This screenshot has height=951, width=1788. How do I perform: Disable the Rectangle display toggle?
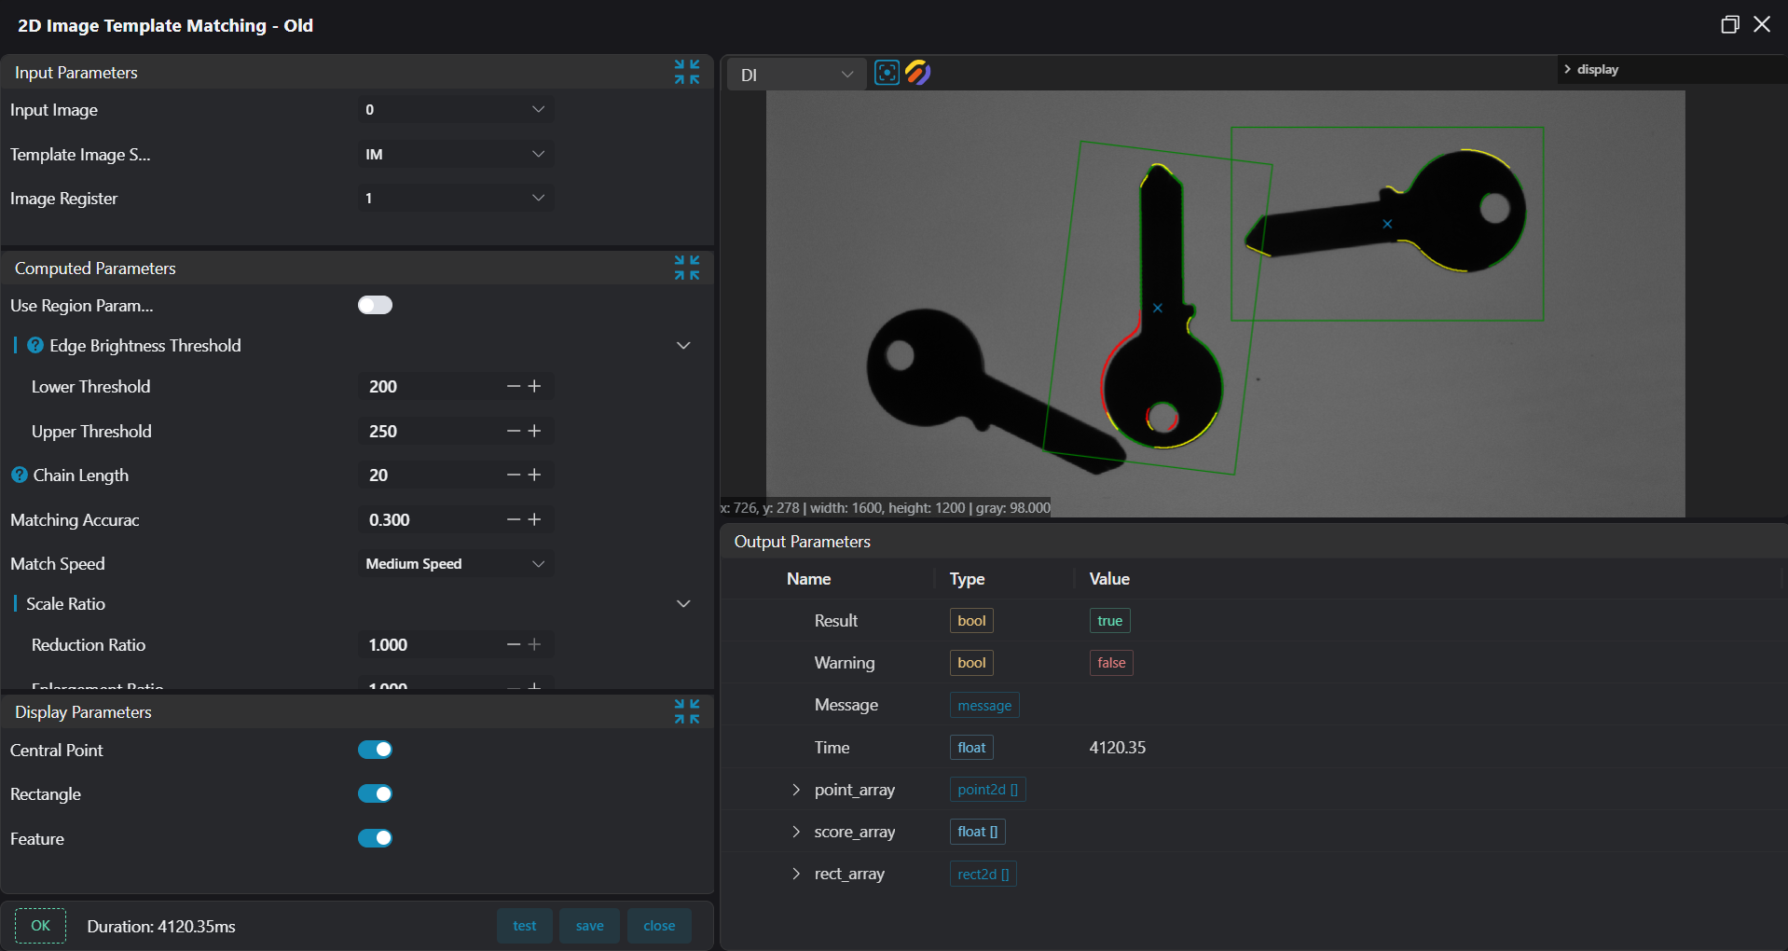pyautogui.click(x=375, y=793)
